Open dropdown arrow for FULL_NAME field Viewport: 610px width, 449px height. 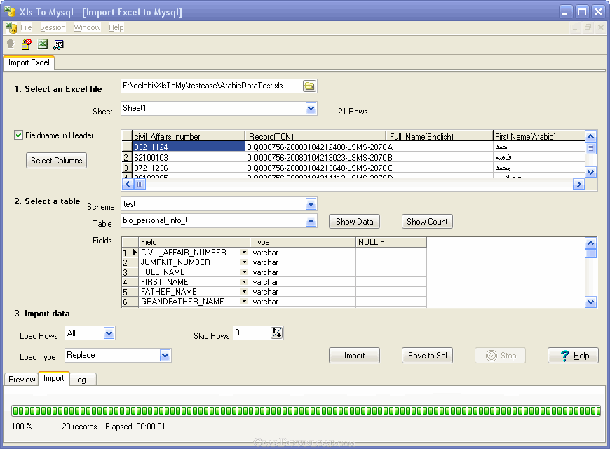[x=244, y=272]
